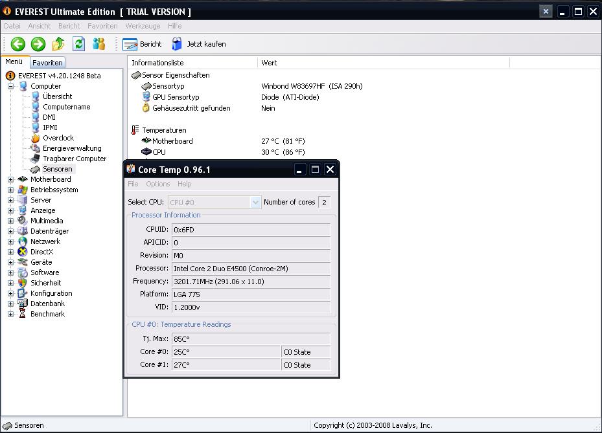Click the Energieverwaltung icon in tree

[x=36, y=148]
